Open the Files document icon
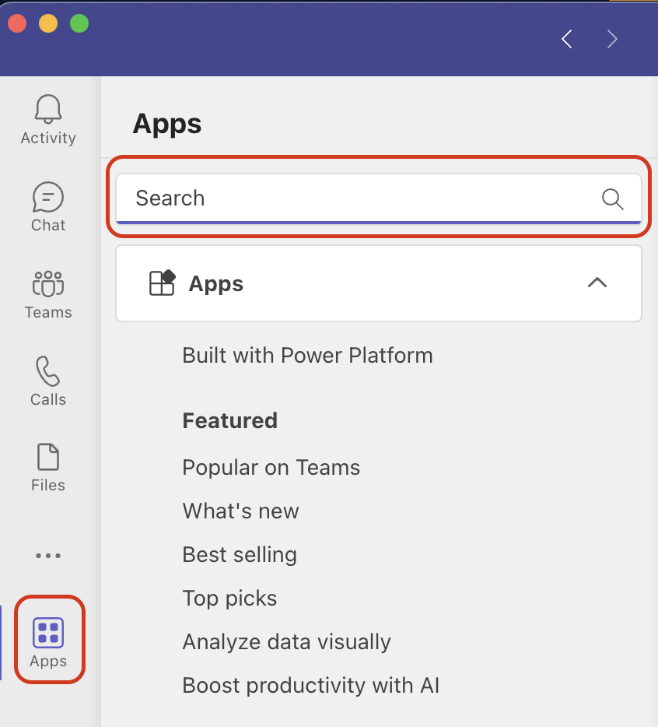The height and width of the screenshot is (727, 658). (48, 457)
